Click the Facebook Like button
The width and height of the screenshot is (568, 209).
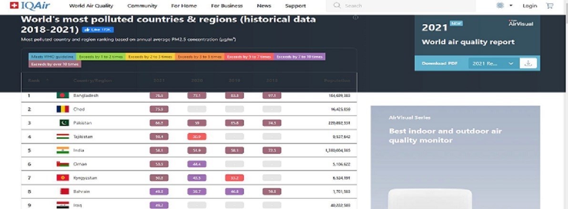(x=98, y=29)
